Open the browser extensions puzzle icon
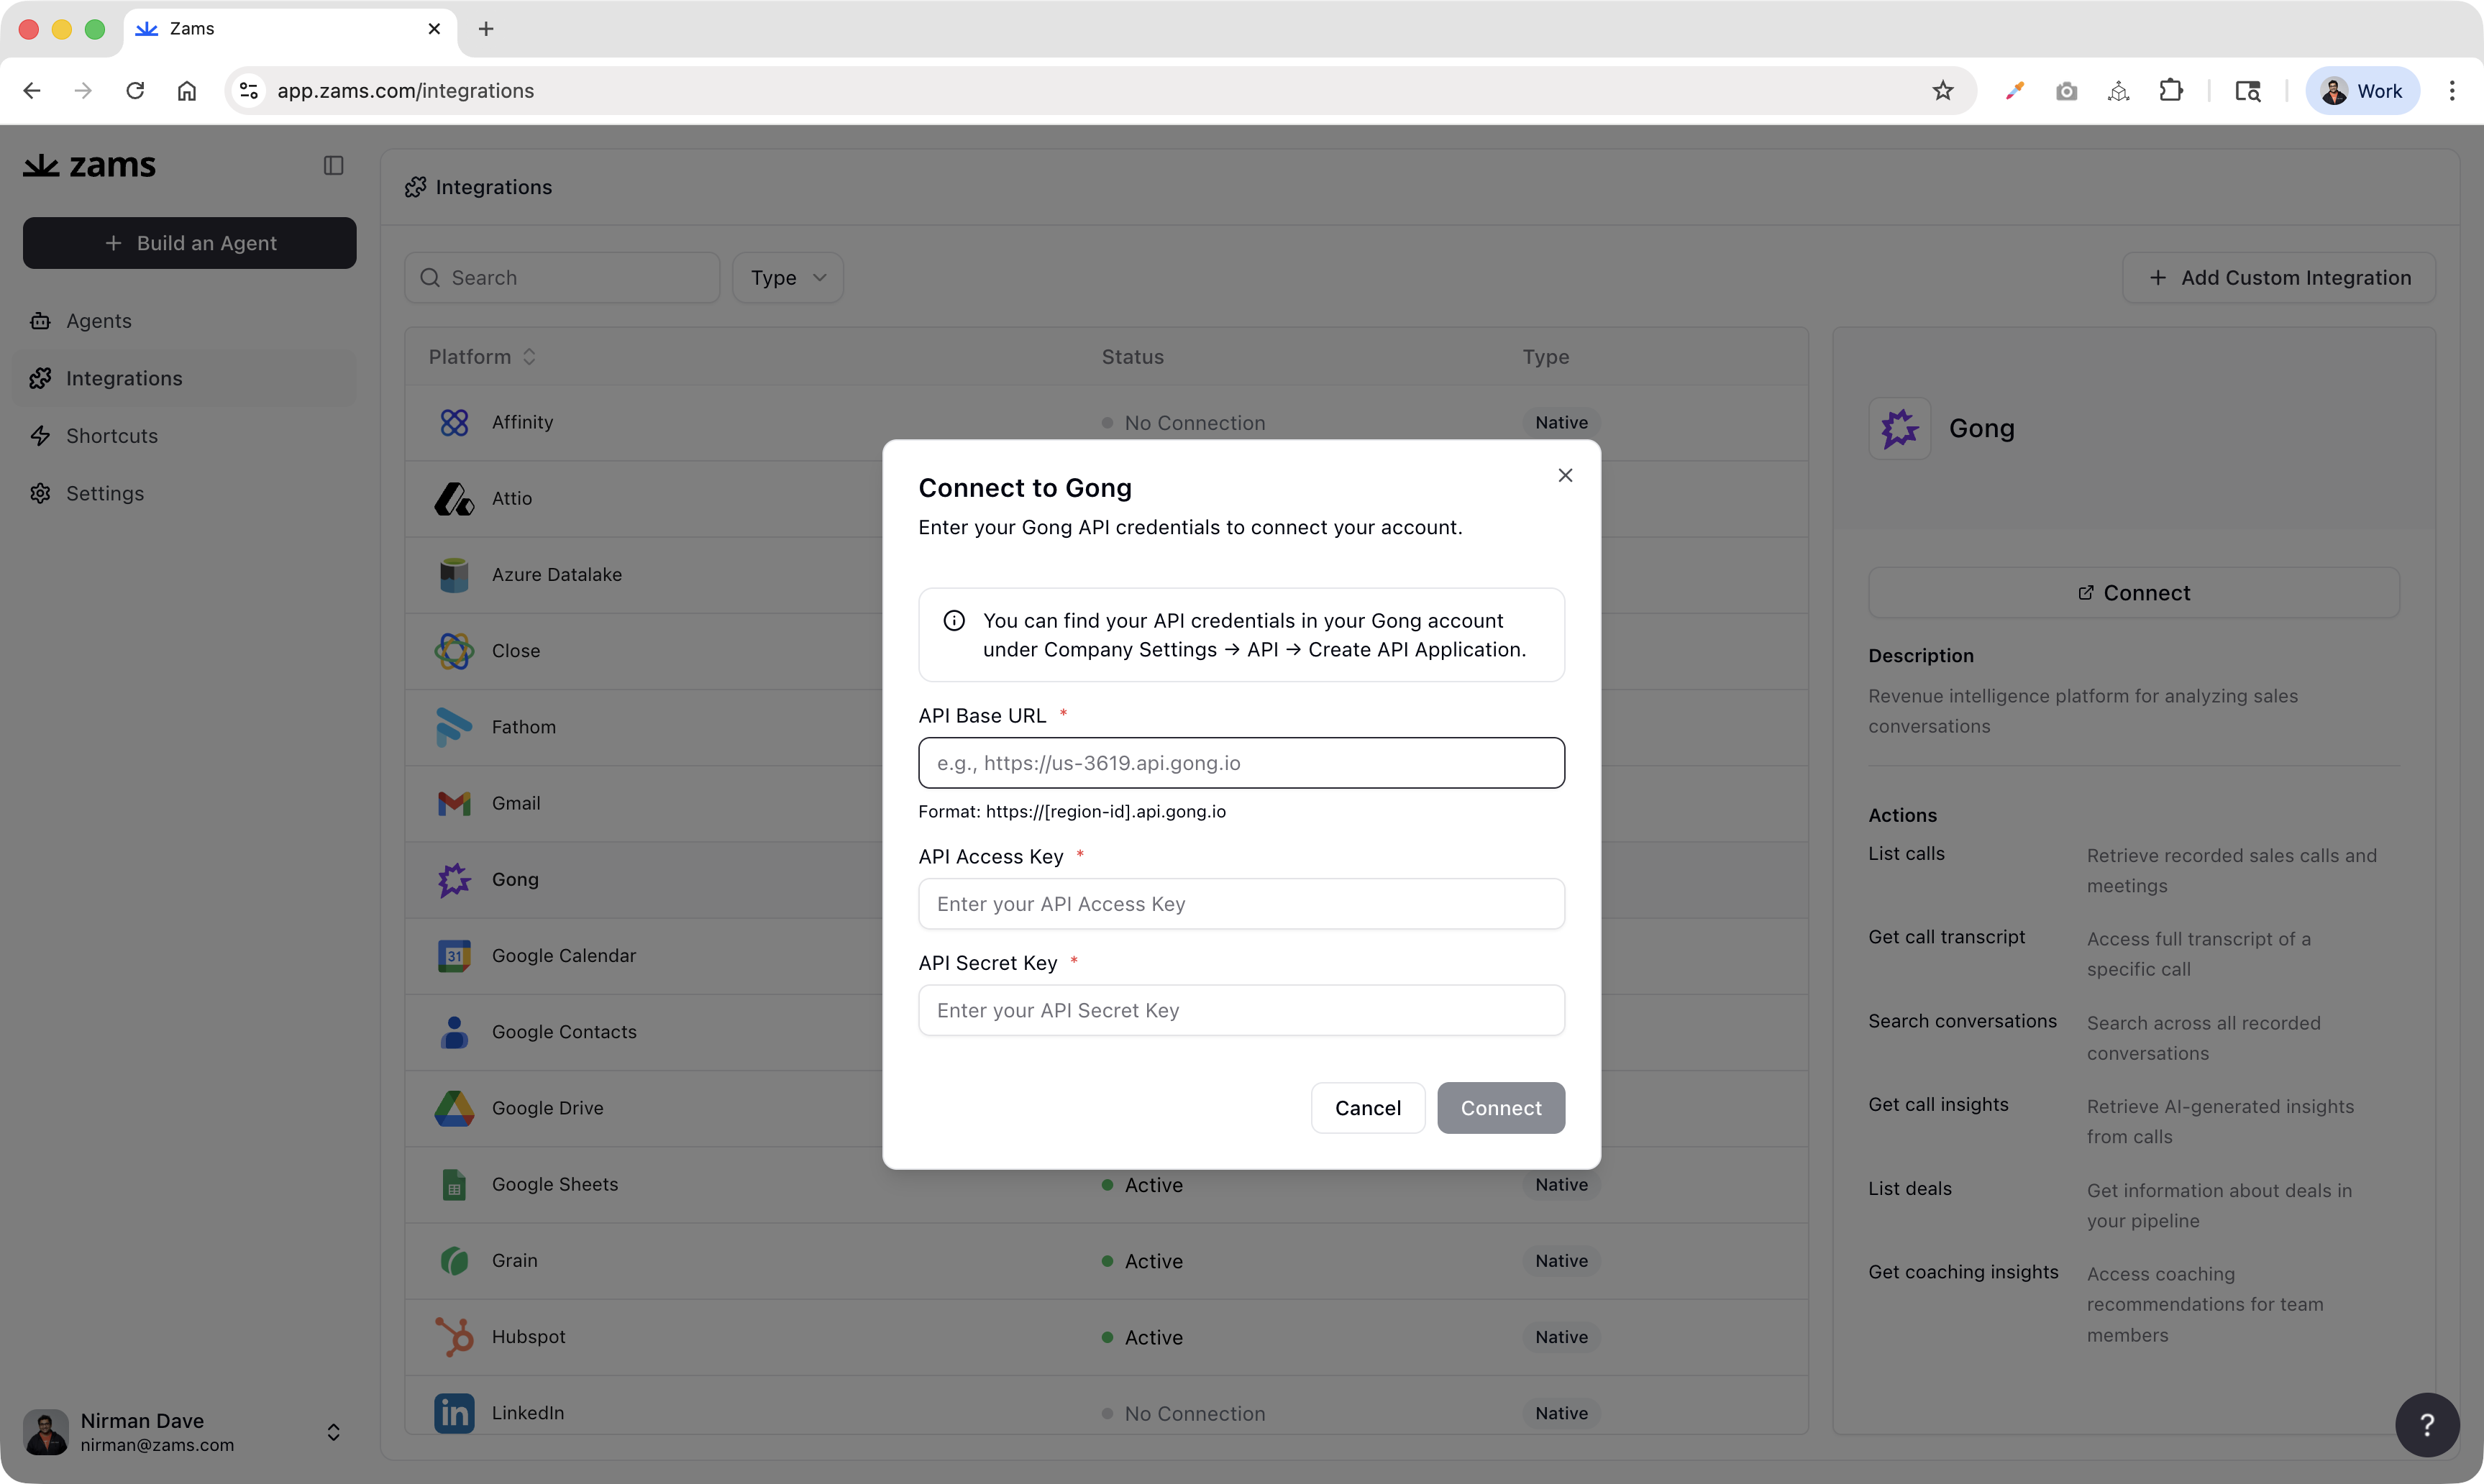2484x1484 pixels. 2171,91
